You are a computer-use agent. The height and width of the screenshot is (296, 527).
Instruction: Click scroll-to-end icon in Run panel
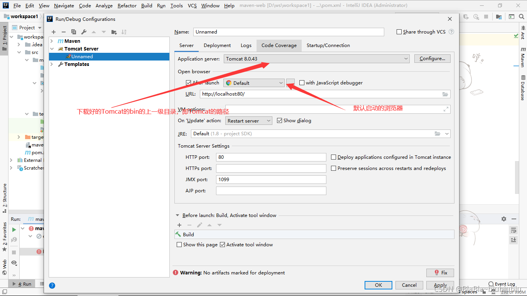coord(513,240)
